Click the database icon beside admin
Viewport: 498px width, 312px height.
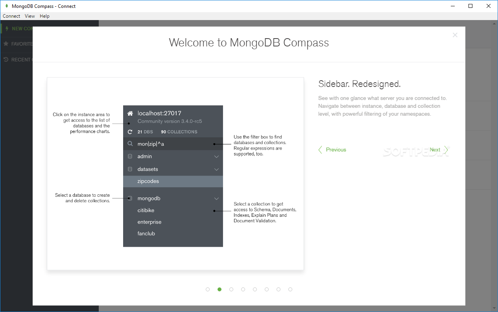pos(130,157)
